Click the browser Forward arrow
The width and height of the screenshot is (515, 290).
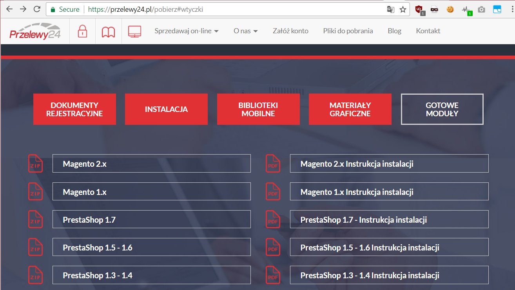[23, 9]
